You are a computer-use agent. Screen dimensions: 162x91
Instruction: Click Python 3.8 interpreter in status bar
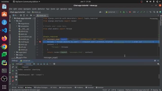[137, 90]
